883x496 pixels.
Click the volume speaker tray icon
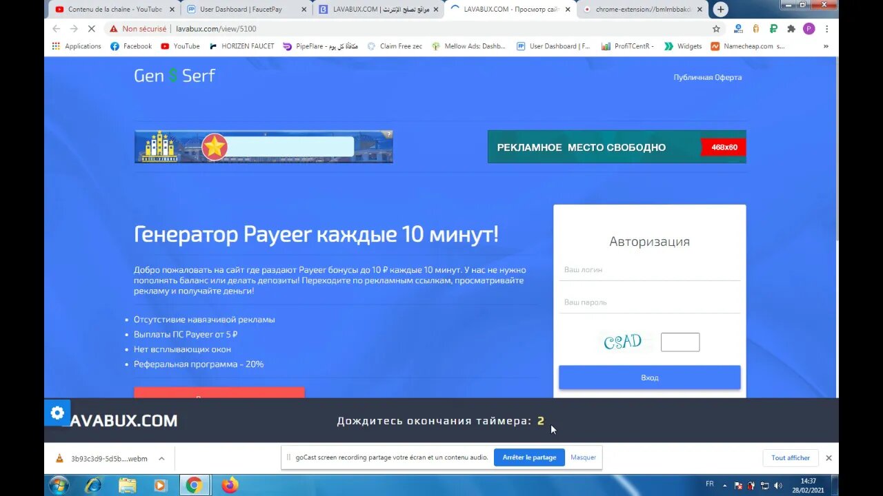778,486
